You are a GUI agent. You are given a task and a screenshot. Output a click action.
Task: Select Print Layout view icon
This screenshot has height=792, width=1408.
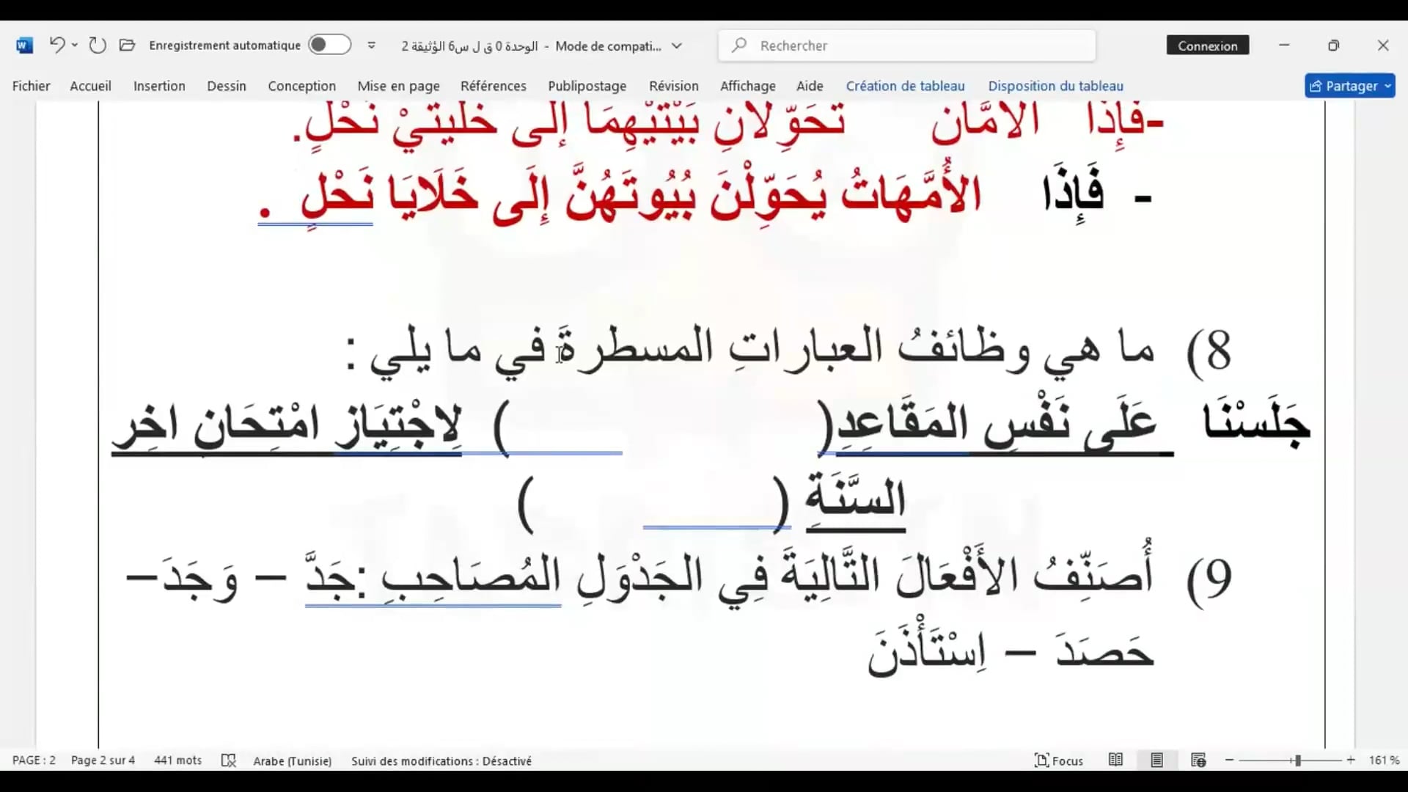tap(1156, 760)
